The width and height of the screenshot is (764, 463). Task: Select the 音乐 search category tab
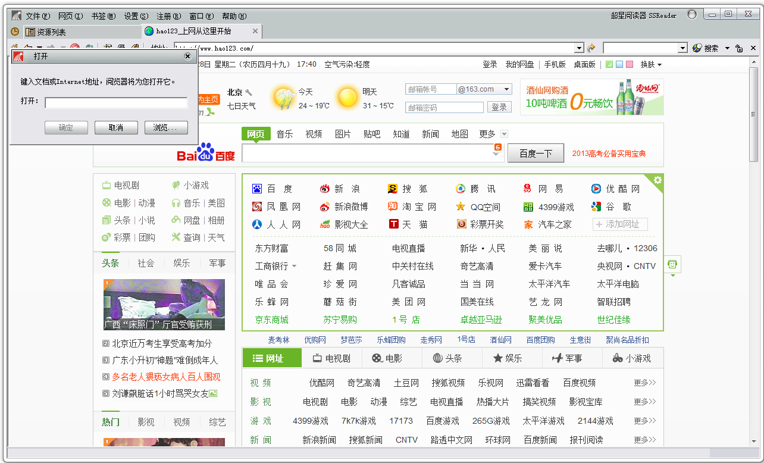click(284, 134)
